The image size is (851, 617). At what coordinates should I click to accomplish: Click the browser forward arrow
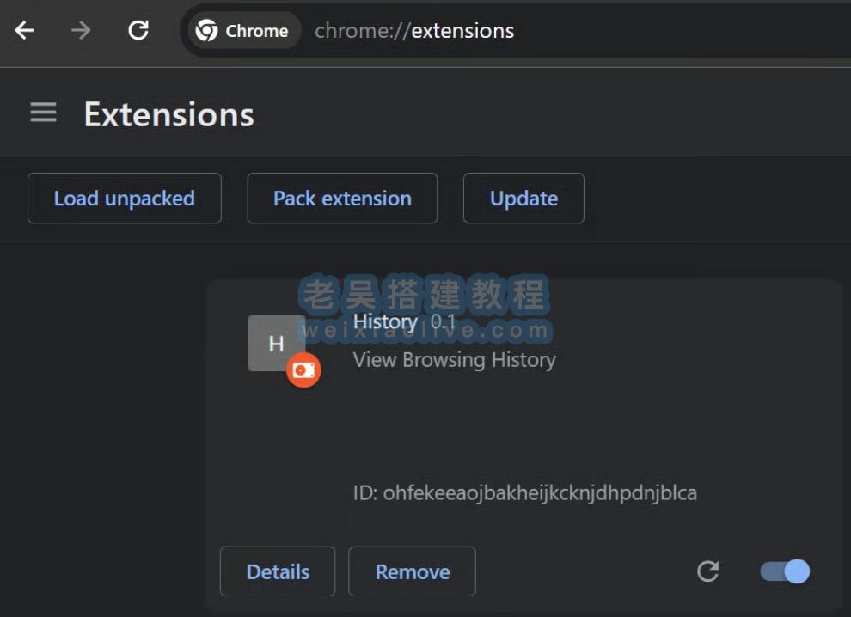click(x=81, y=31)
